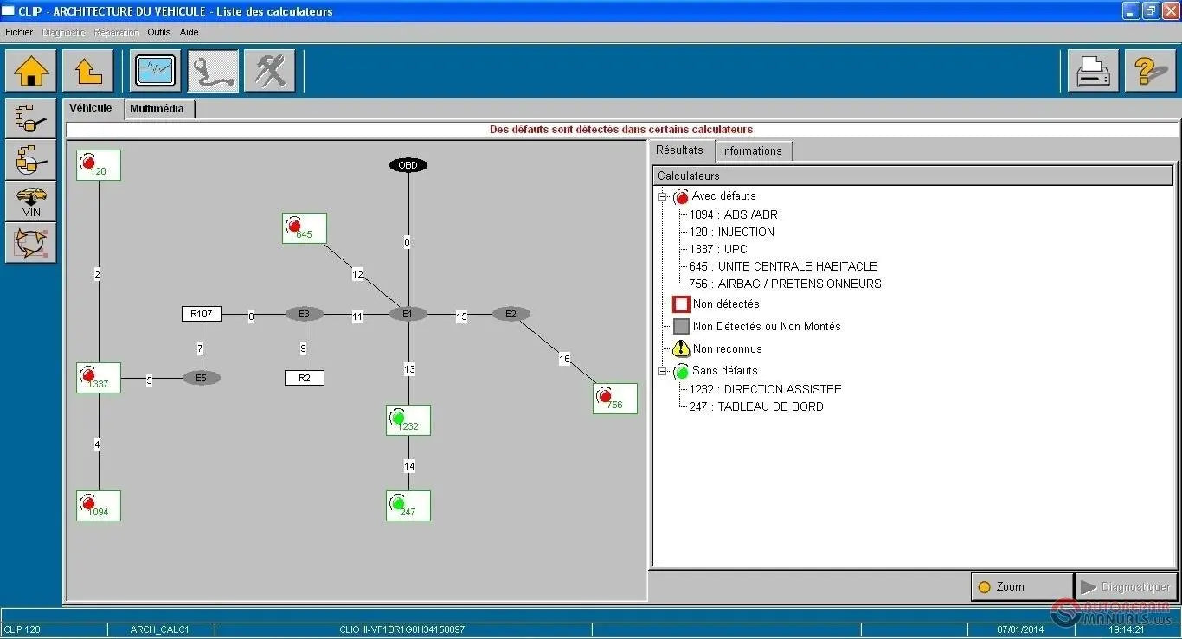Image resolution: width=1182 pixels, height=639 pixels.
Task: Click the circular arrows refresh icon
Action: pos(31,243)
